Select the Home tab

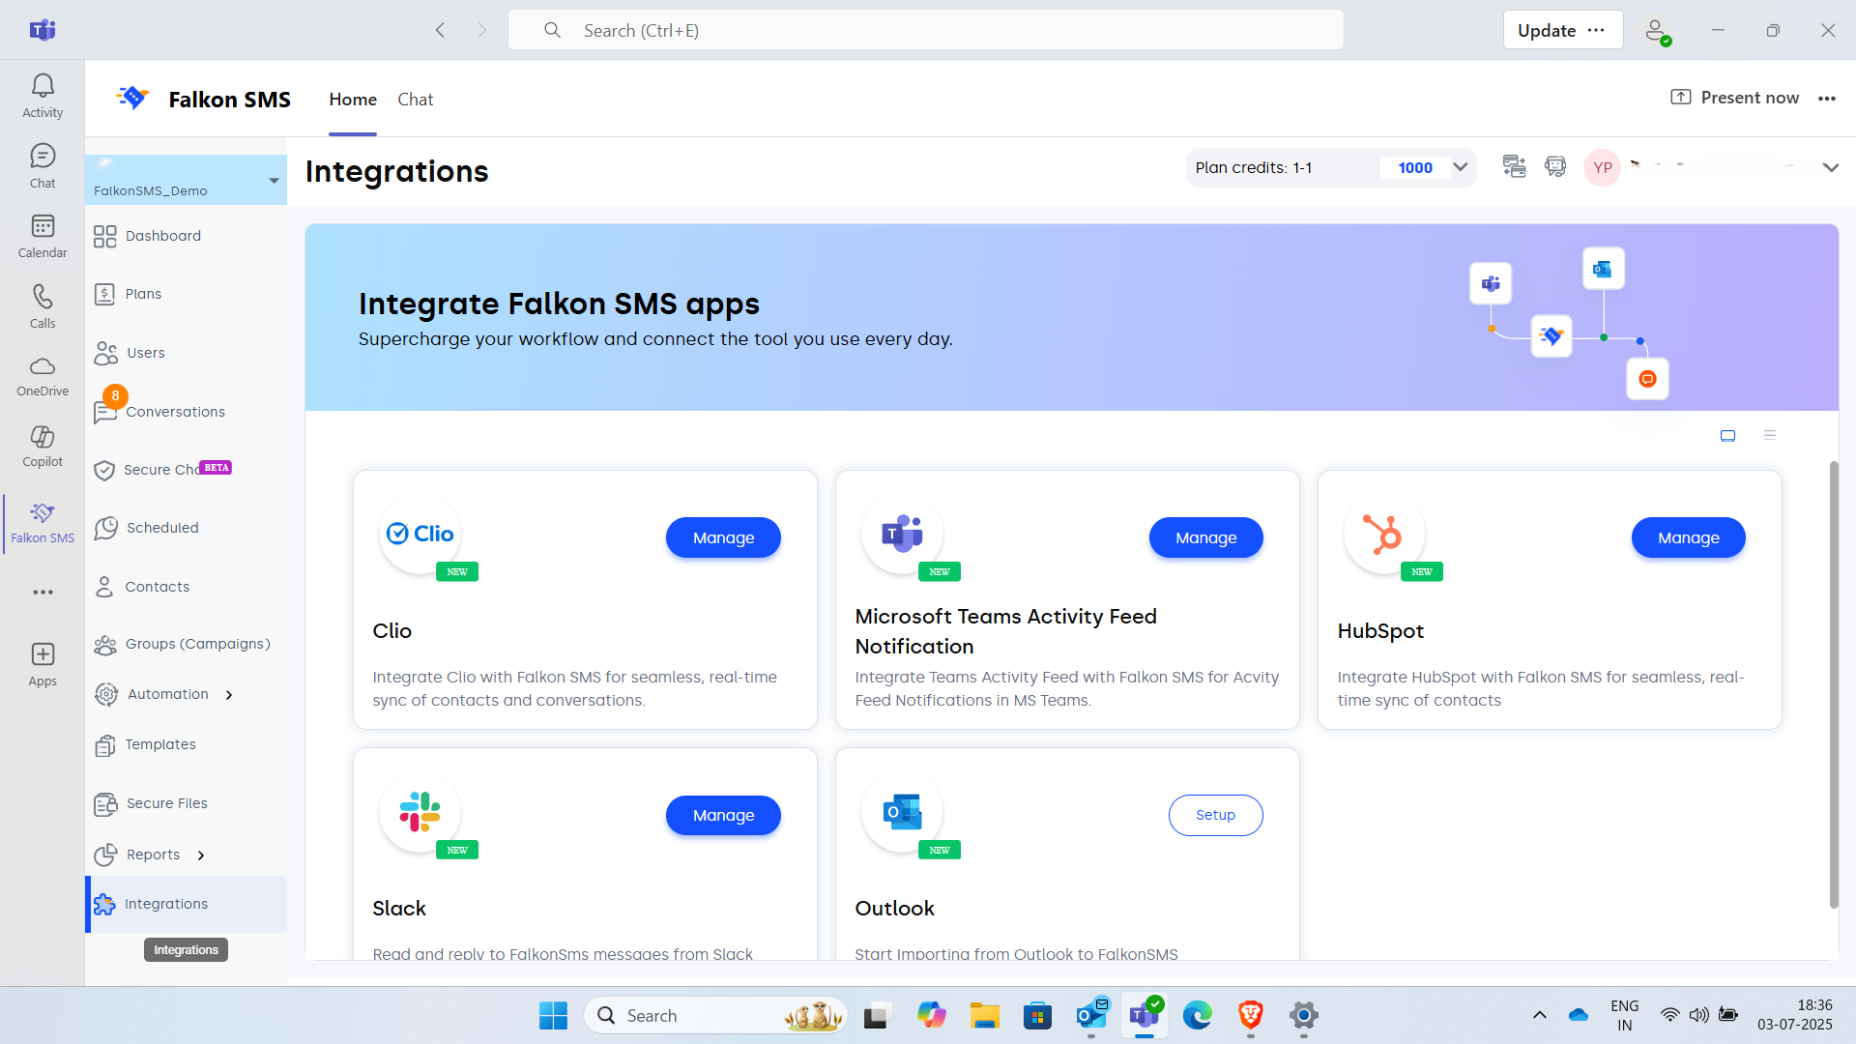click(x=352, y=100)
